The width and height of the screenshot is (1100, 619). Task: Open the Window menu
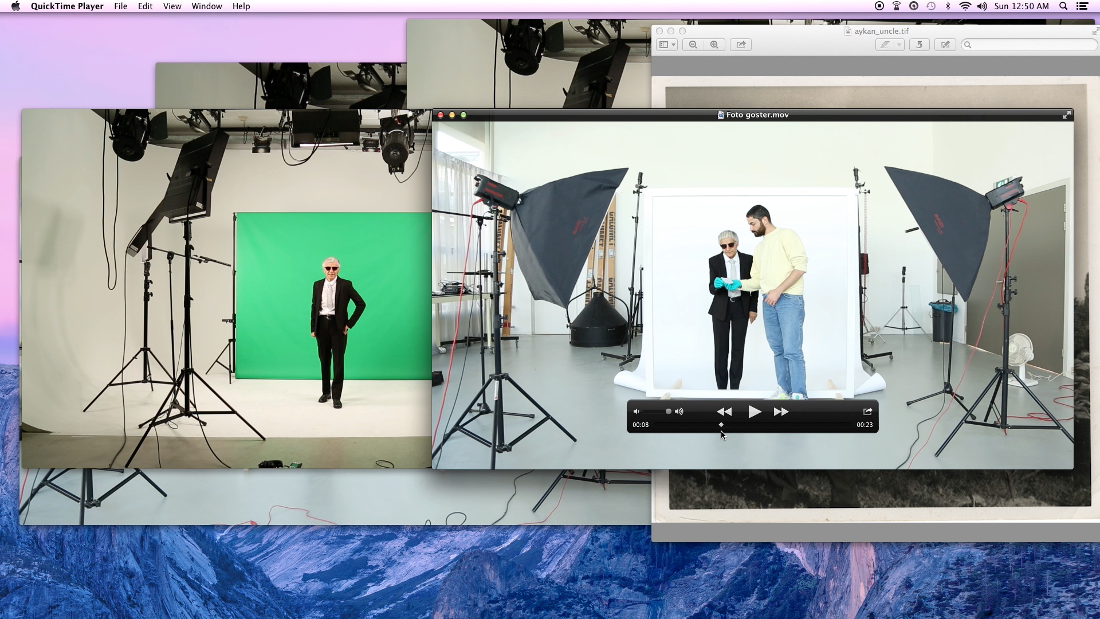pos(207,6)
